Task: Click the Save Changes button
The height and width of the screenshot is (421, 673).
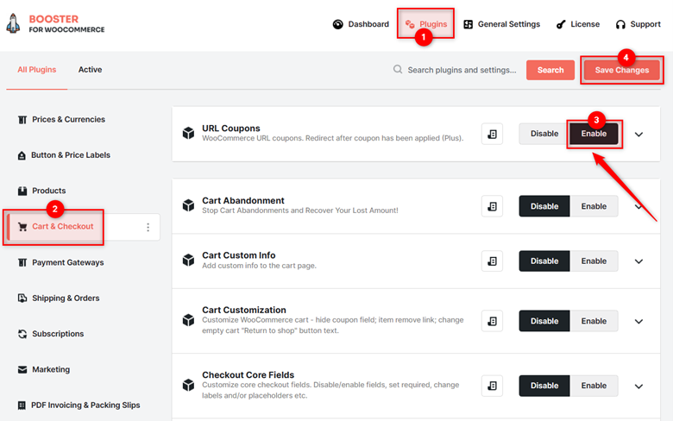Action: 621,70
